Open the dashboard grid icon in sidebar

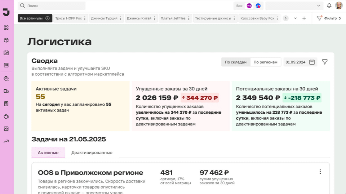(6, 28)
